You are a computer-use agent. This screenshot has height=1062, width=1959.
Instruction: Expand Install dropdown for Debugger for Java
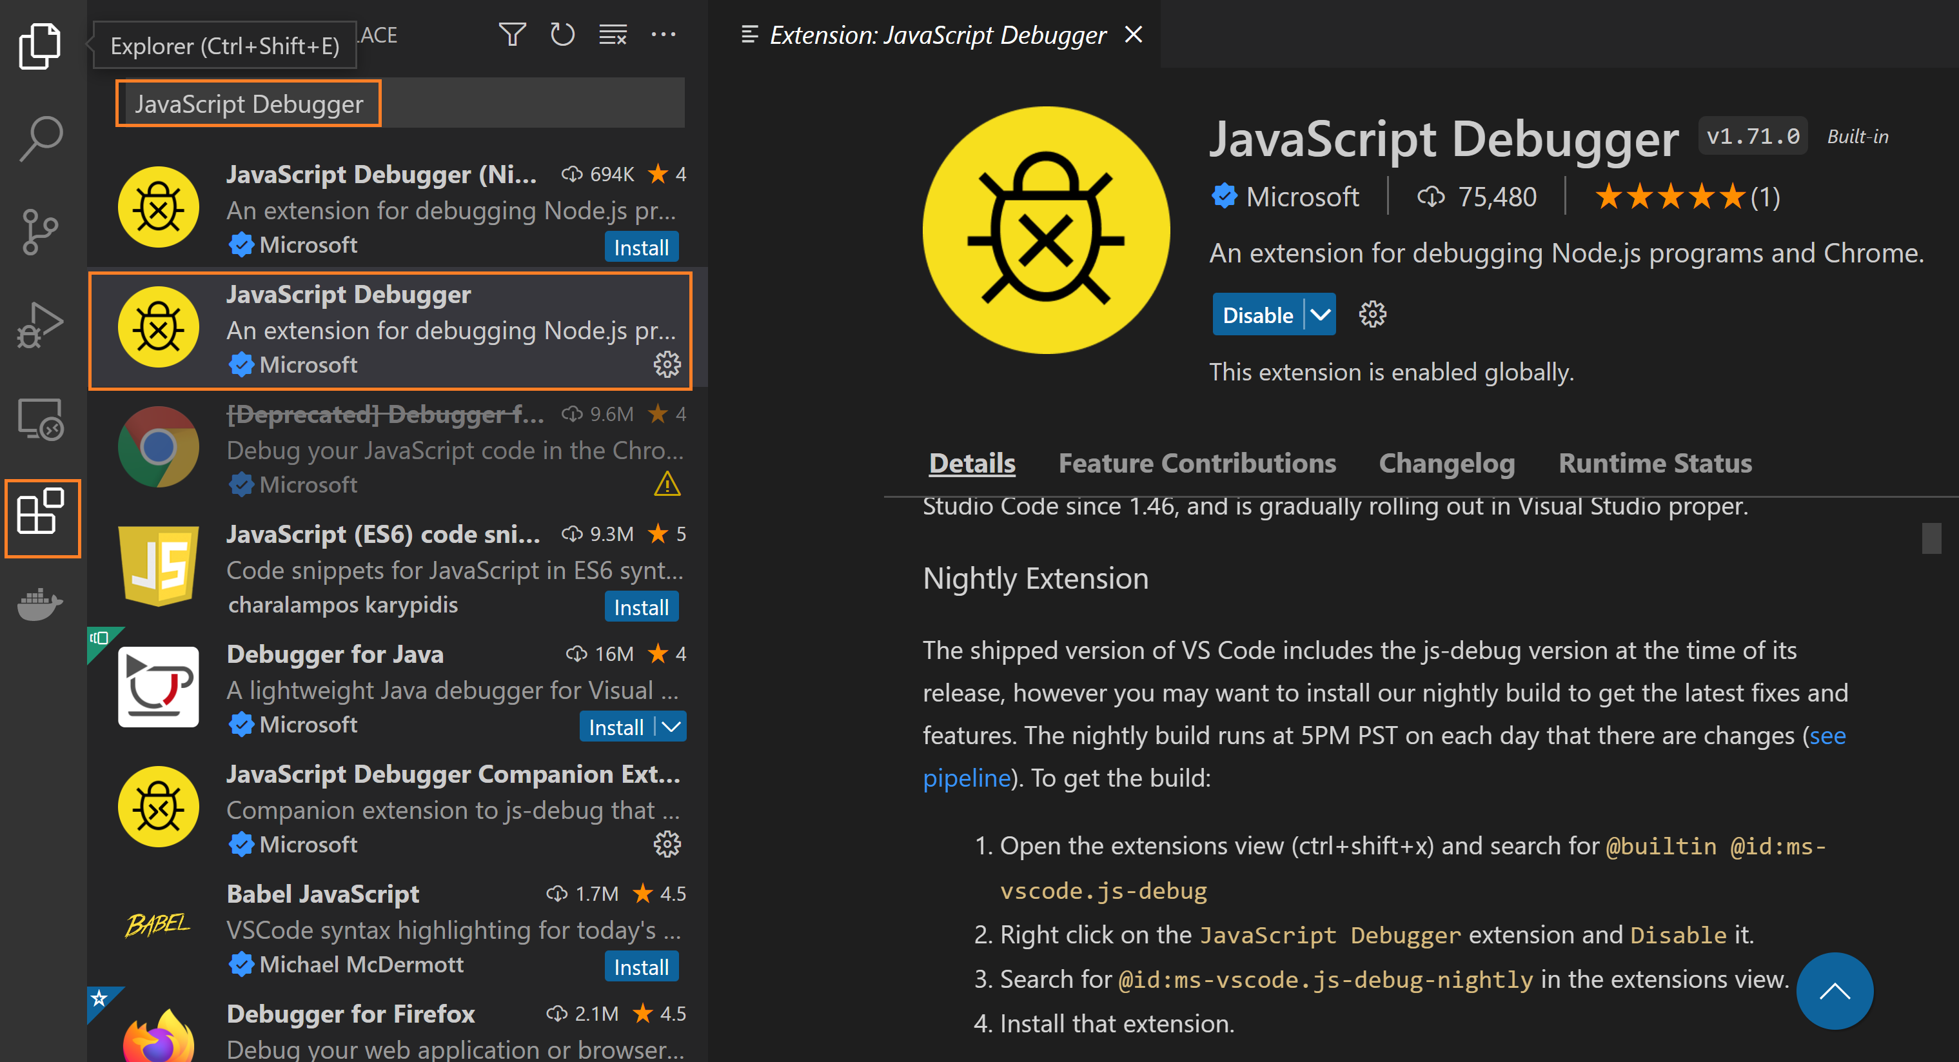[x=671, y=727]
